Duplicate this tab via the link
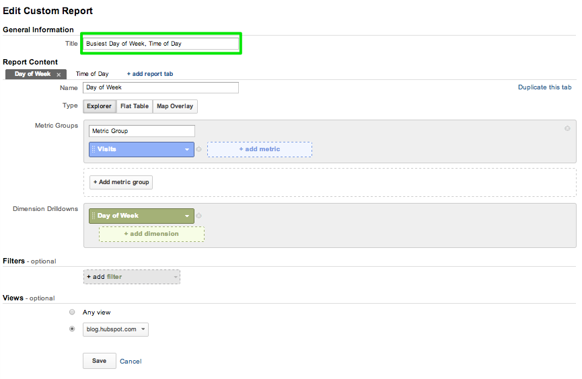 [x=544, y=87]
